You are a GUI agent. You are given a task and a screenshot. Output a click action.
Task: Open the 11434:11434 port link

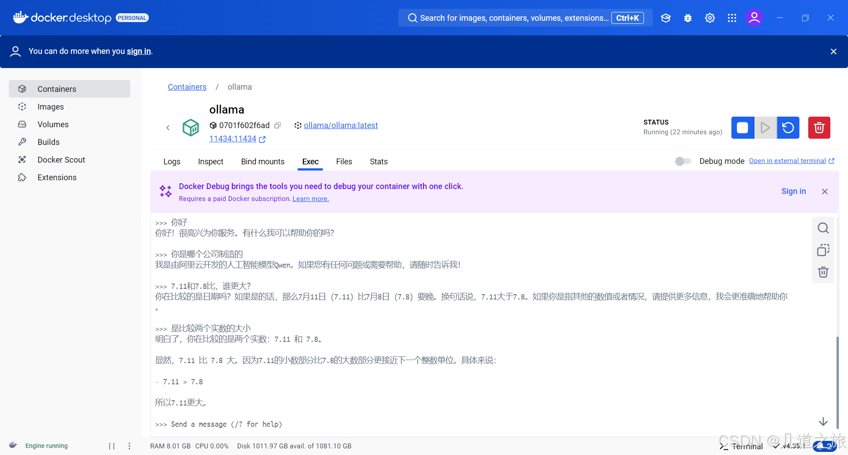tap(233, 139)
